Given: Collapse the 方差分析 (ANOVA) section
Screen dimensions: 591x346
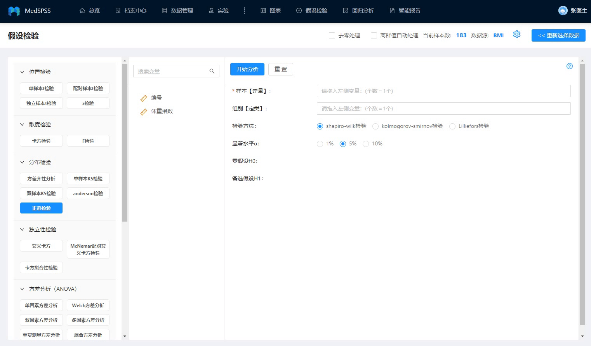Looking at the screenshot, I should [22, 289].
